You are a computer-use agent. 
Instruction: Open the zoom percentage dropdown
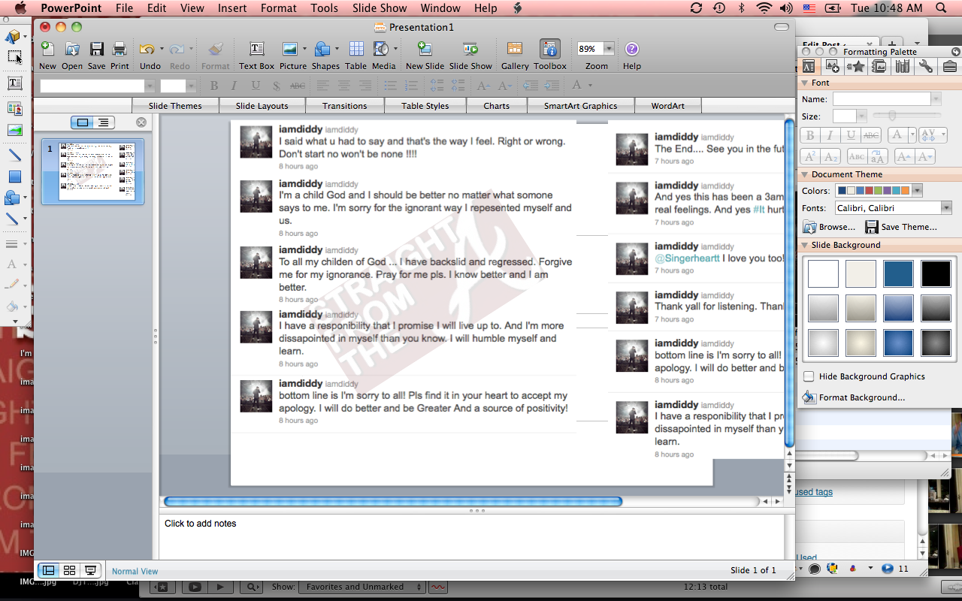[609, 49]
